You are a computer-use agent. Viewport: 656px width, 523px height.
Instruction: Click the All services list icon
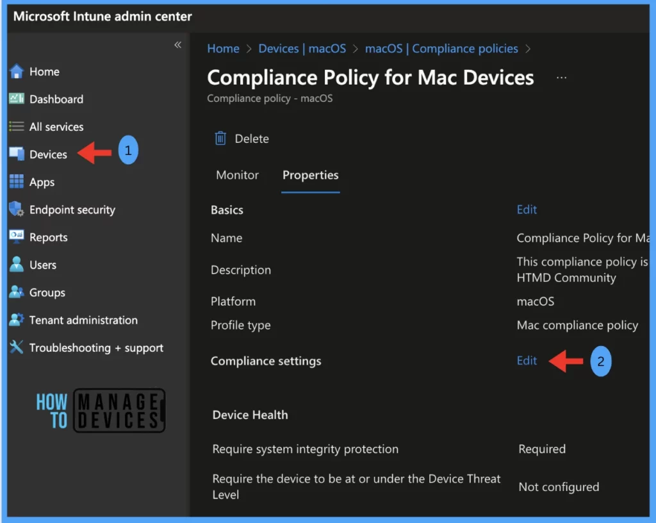[16, 126]
